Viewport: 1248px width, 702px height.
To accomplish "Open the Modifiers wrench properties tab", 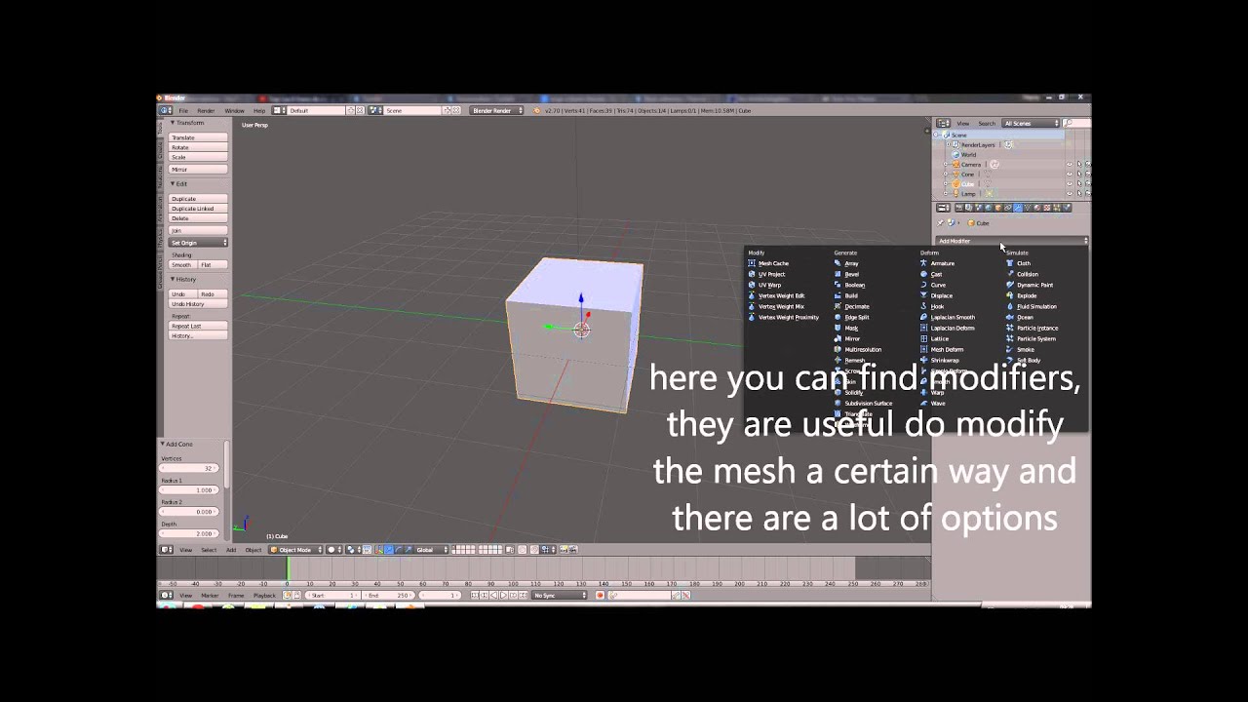I will click(1018, 208).
